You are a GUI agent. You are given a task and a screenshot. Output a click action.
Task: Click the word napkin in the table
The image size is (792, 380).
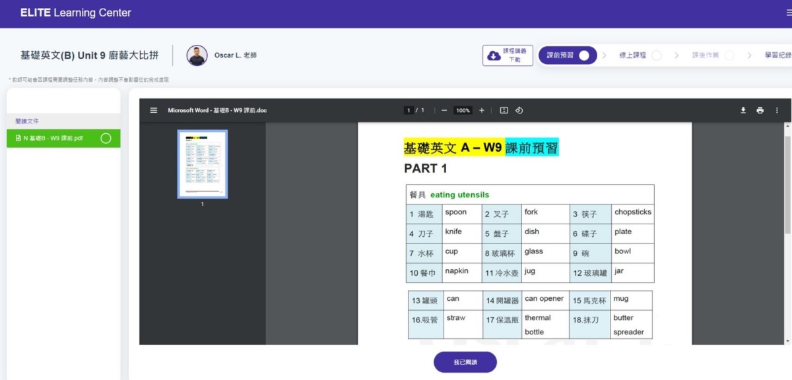(x=457, y=271)
